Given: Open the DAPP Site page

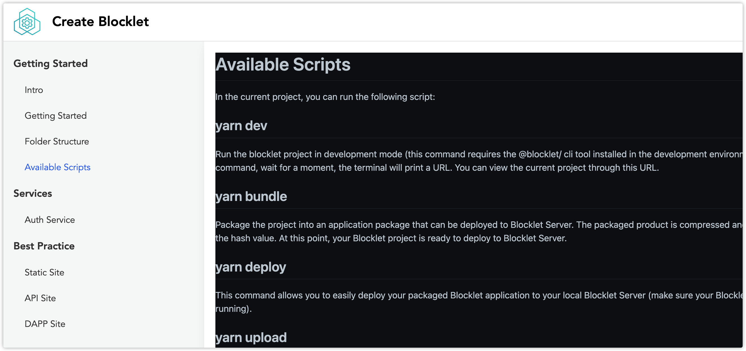Looking at the screenshot, I should [45, 324].
